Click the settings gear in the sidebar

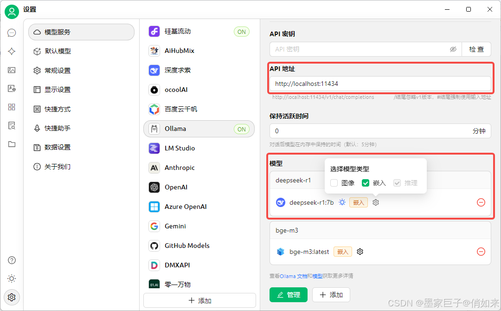click(x=12, y=297)
